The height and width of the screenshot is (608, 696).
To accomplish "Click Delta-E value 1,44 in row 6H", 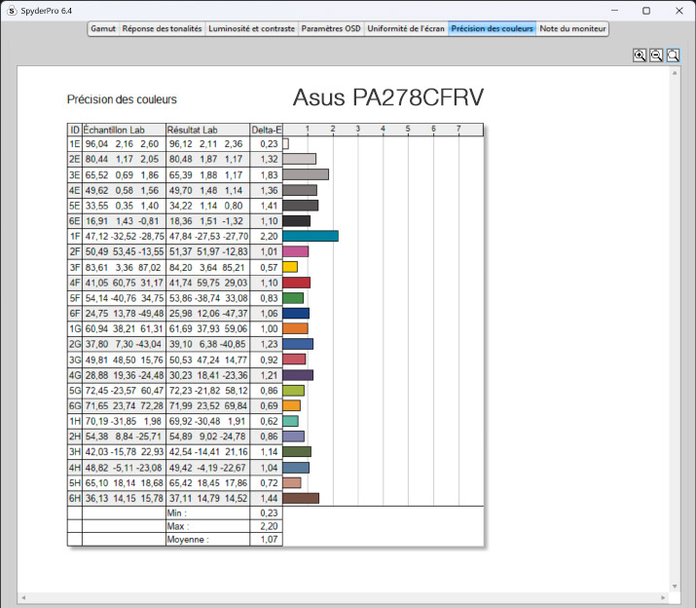I will [269, 498].
